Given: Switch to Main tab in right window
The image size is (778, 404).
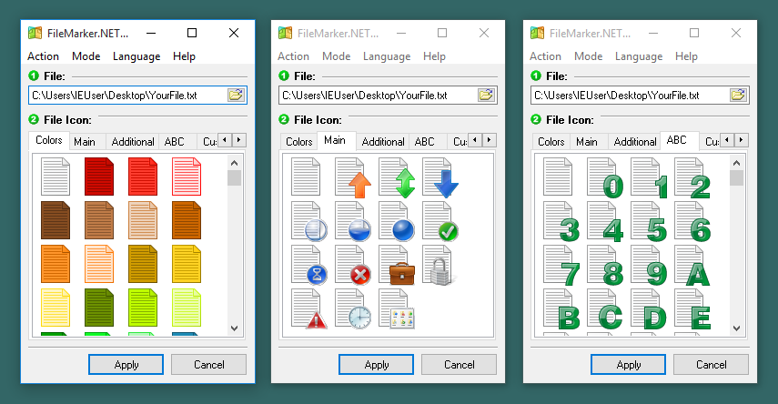Looking at the screenshot, I should click(587, 142).
